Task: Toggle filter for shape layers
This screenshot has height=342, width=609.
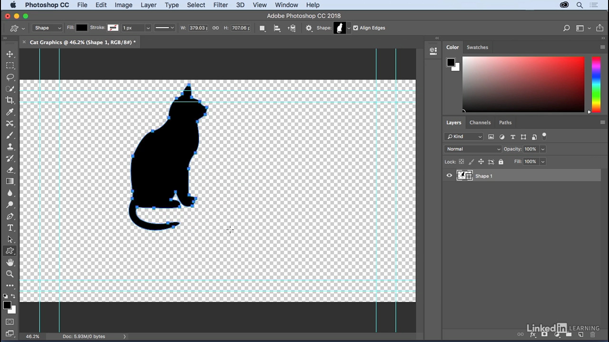Action: (x=523, y=137)
